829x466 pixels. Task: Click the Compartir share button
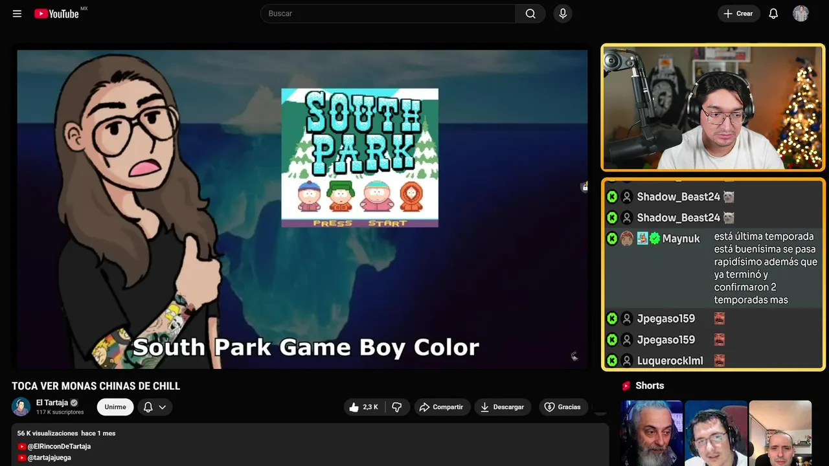point(441,407)
